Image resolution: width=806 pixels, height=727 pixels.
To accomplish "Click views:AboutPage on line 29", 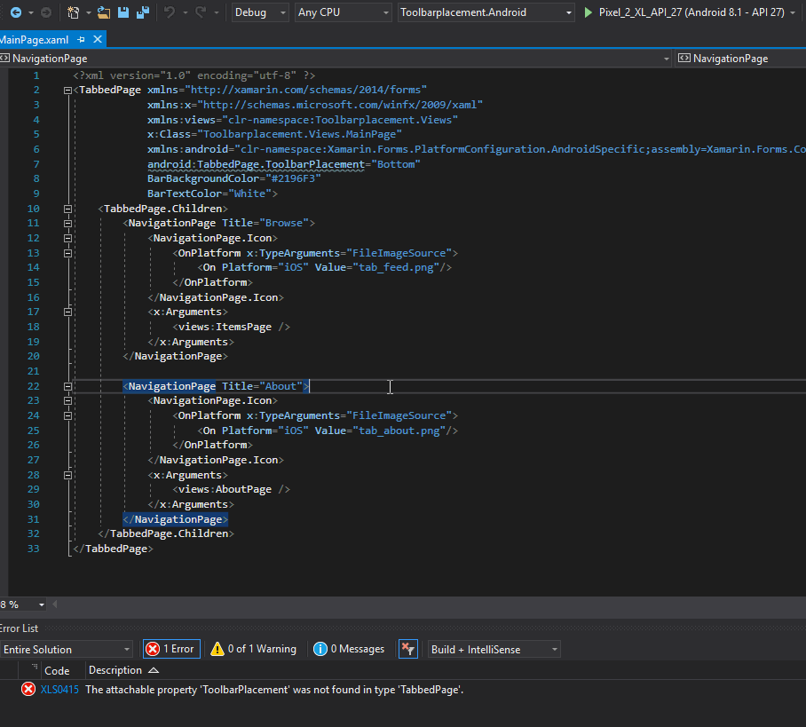I will pos(225,489).
